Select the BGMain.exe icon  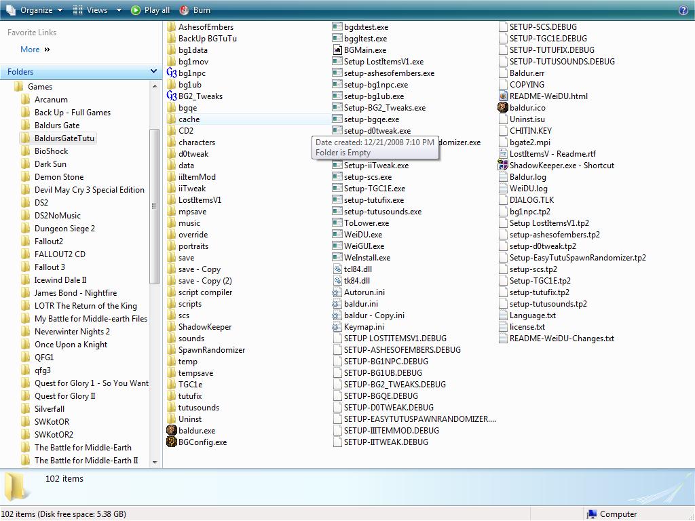pos(337,50)
